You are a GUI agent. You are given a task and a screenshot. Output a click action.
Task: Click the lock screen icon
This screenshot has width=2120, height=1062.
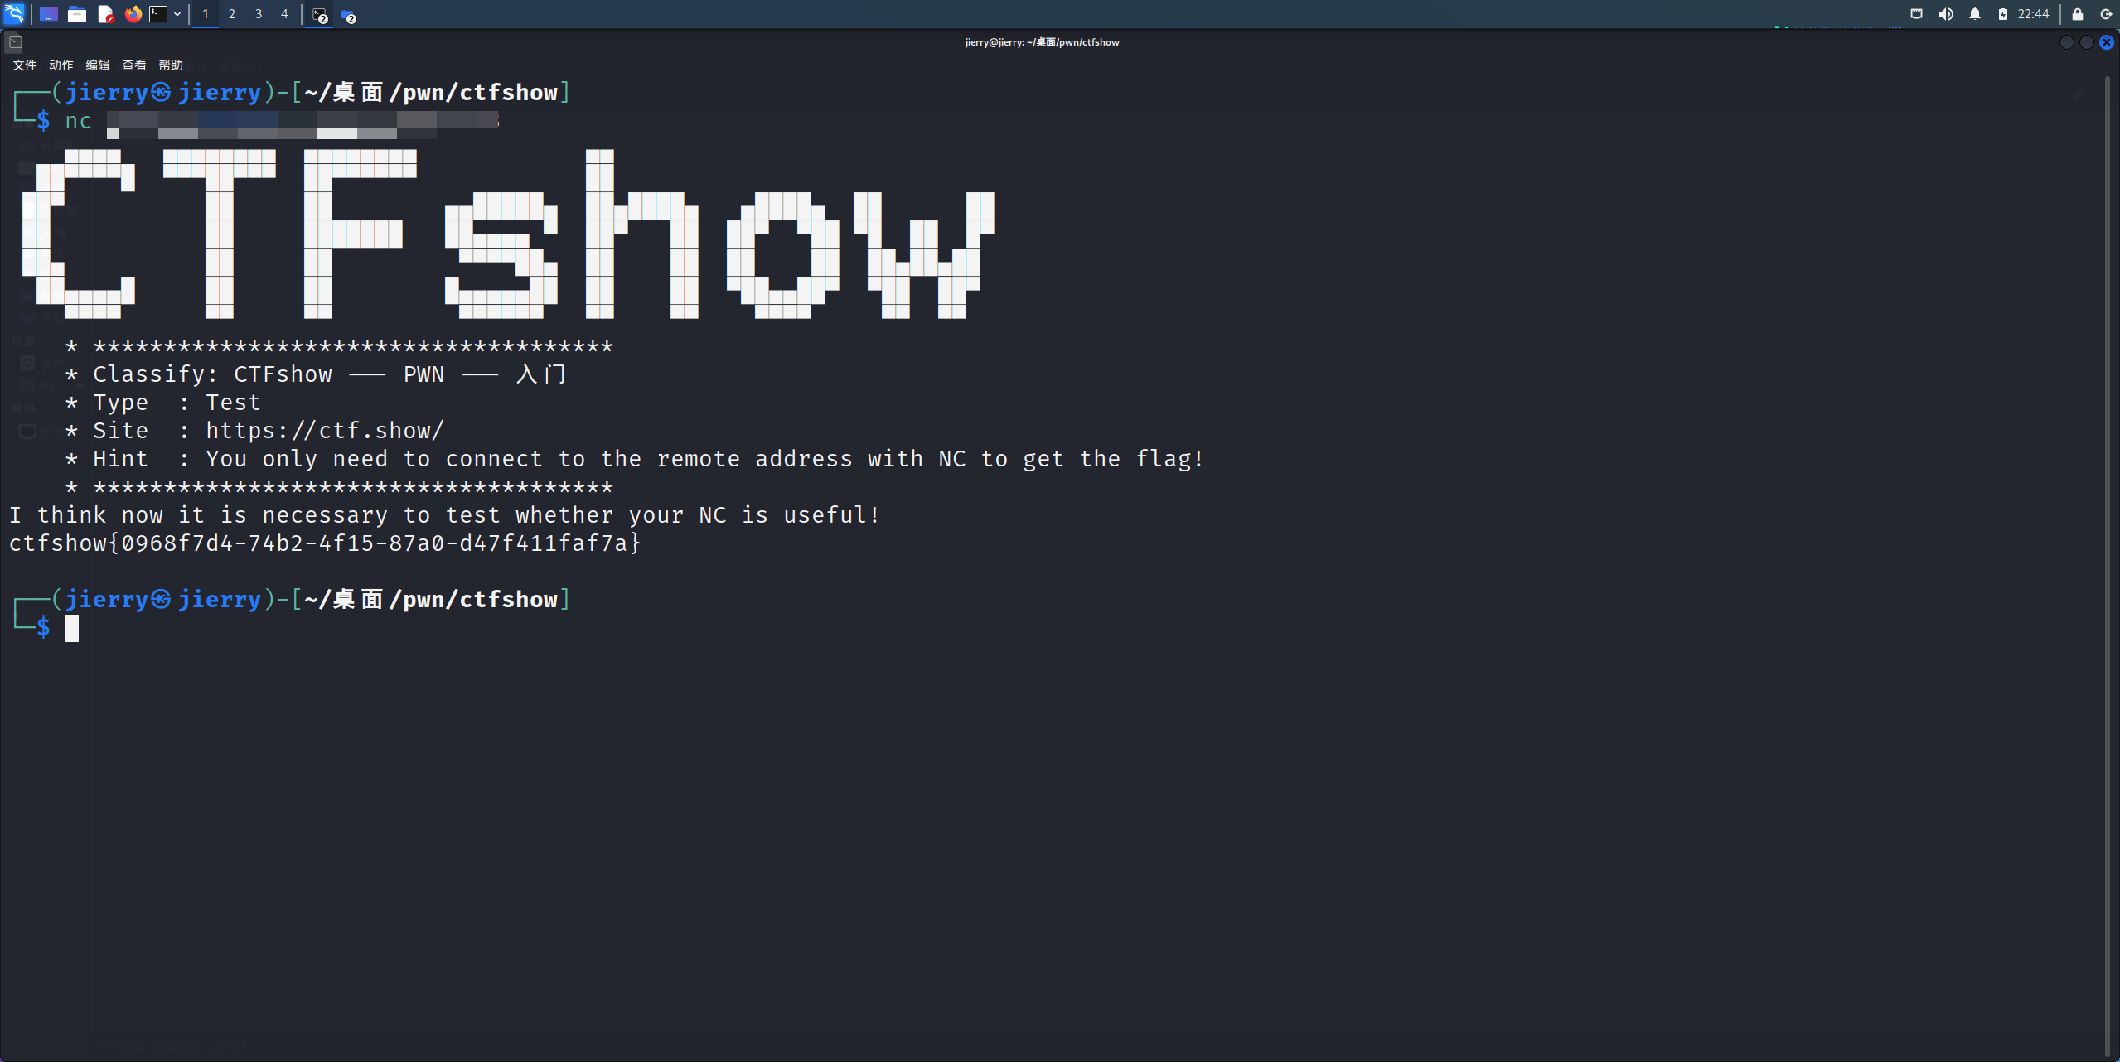click(2078, 14)
